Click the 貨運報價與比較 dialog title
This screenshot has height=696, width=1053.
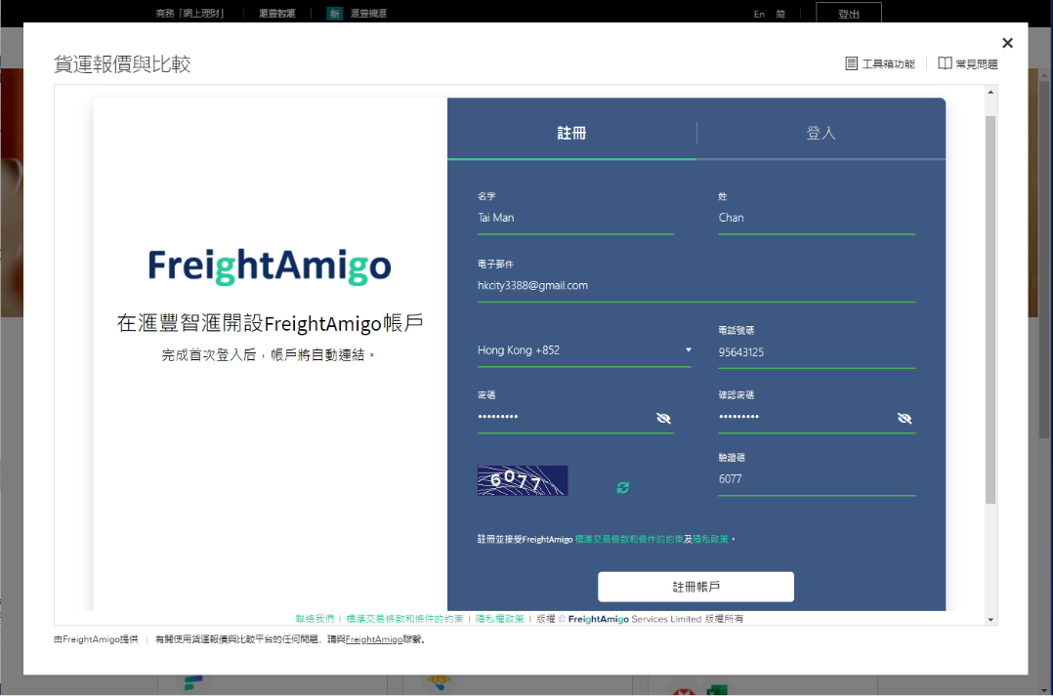point(122,63)
